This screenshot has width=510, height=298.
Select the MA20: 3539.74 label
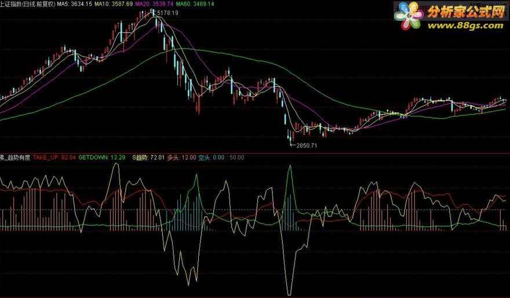[154, 4]
